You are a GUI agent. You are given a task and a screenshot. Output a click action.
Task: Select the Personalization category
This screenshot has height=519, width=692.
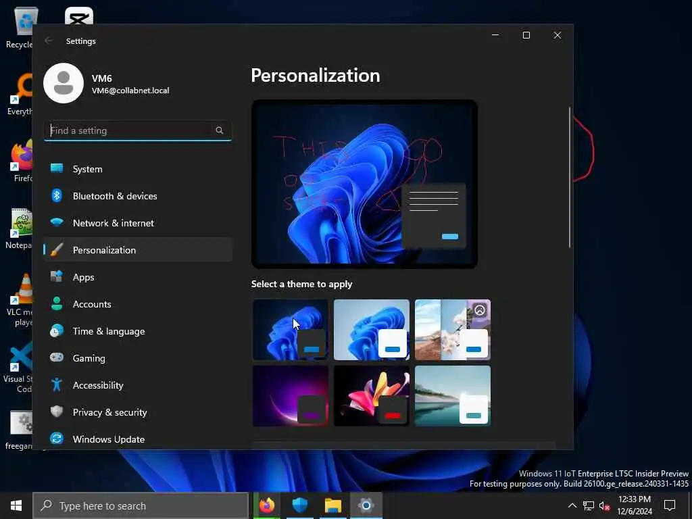pos(138,250)
